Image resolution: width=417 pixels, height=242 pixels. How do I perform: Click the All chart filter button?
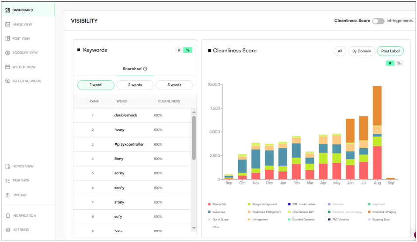340,51
